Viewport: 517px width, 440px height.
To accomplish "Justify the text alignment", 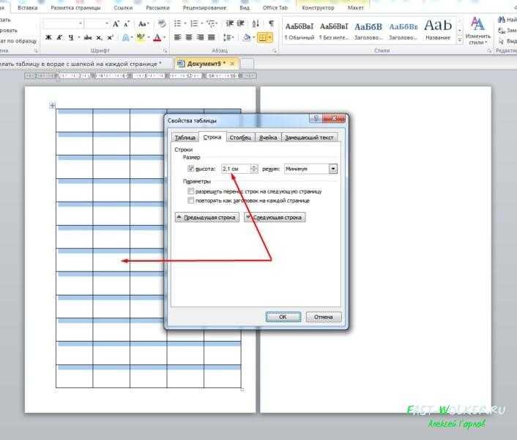I will [212, 37].
